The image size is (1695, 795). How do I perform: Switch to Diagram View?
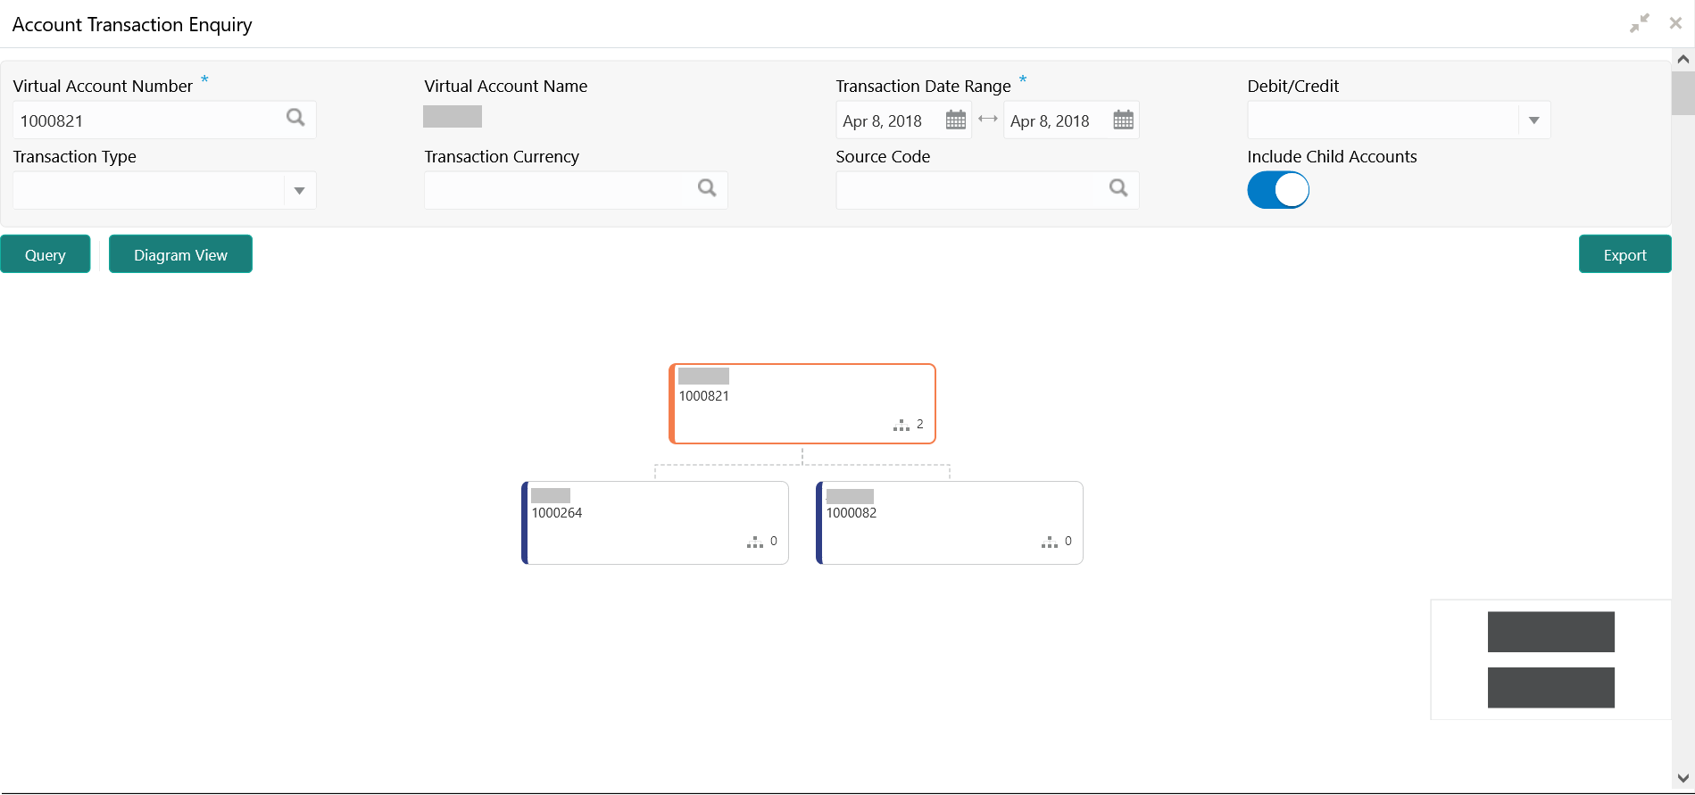pyautogui.click(x=180, y=254)
